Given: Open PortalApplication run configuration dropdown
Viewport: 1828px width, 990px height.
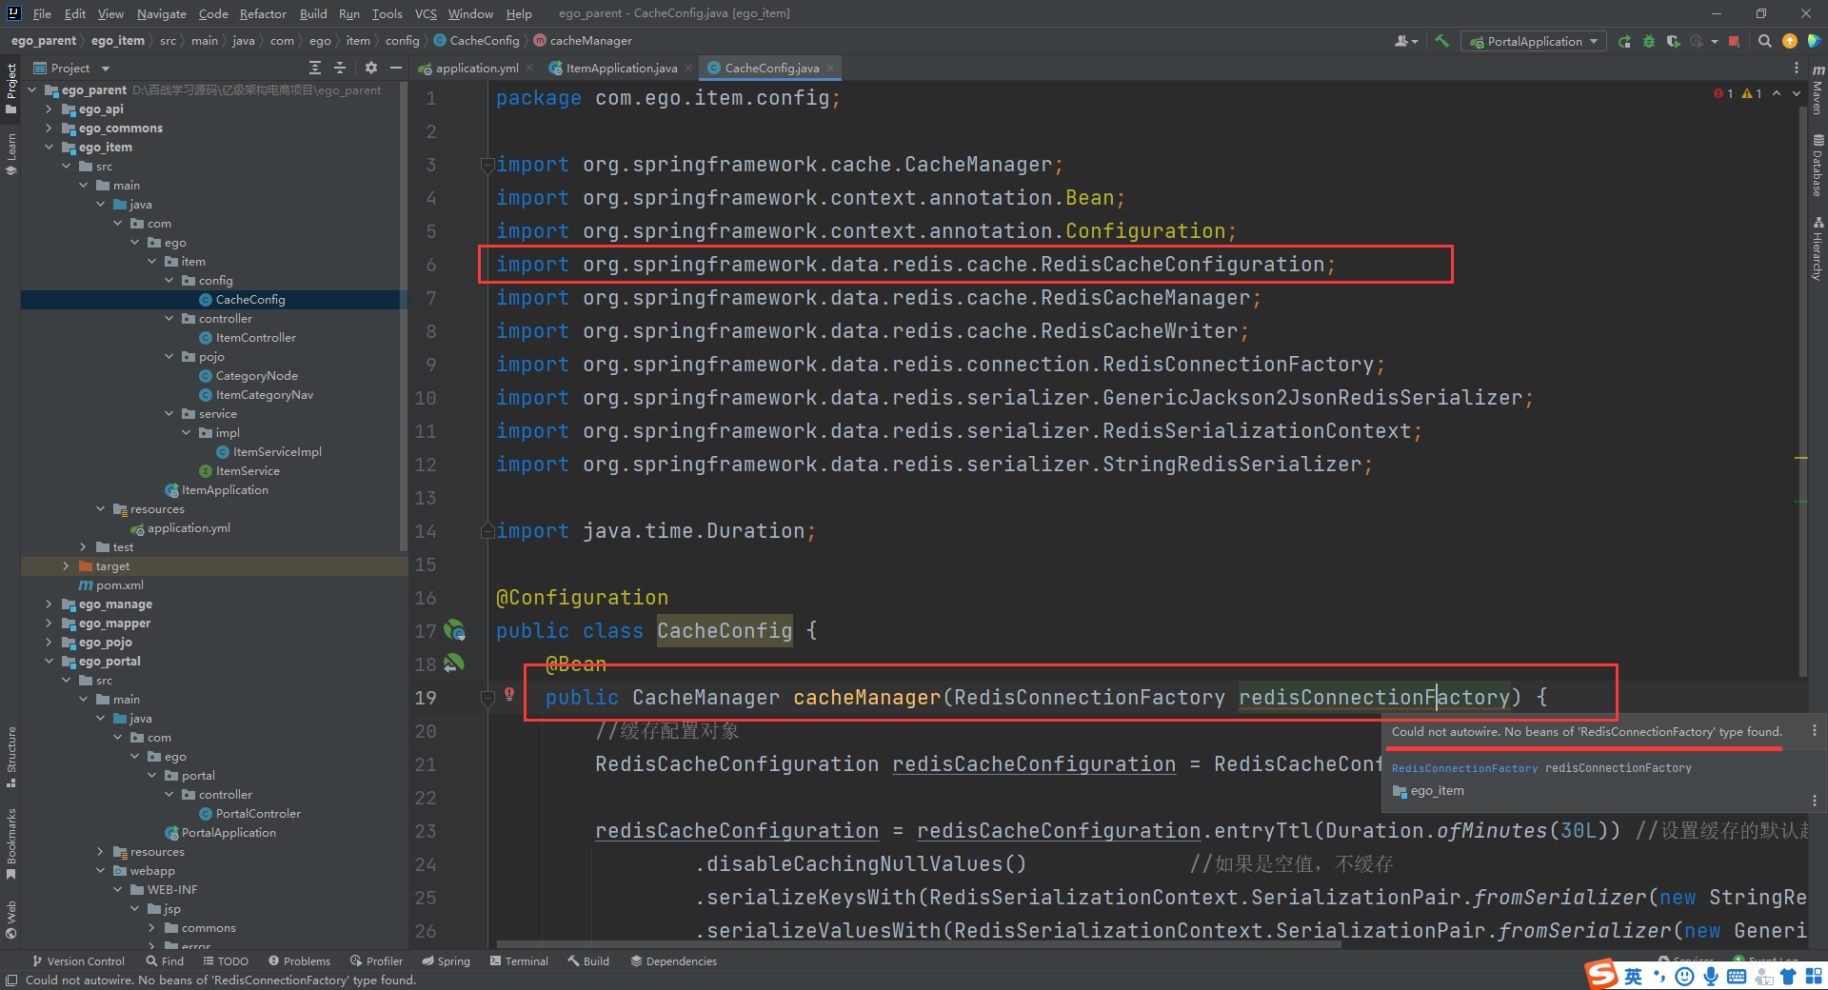Looking at the screenshot, I should pos(1535,41).
